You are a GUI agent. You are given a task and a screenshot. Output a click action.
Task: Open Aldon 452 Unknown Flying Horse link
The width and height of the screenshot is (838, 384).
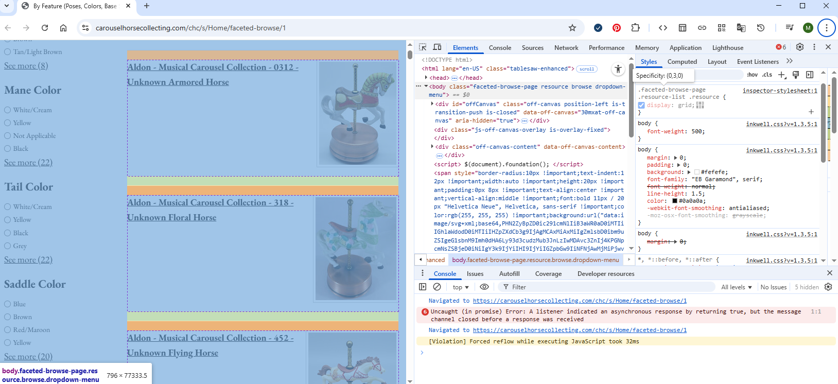pyautogui.click(x=210, y=345)
